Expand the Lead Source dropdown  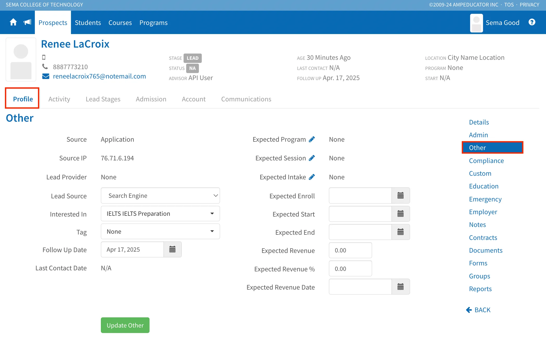[x=160, y=195]
